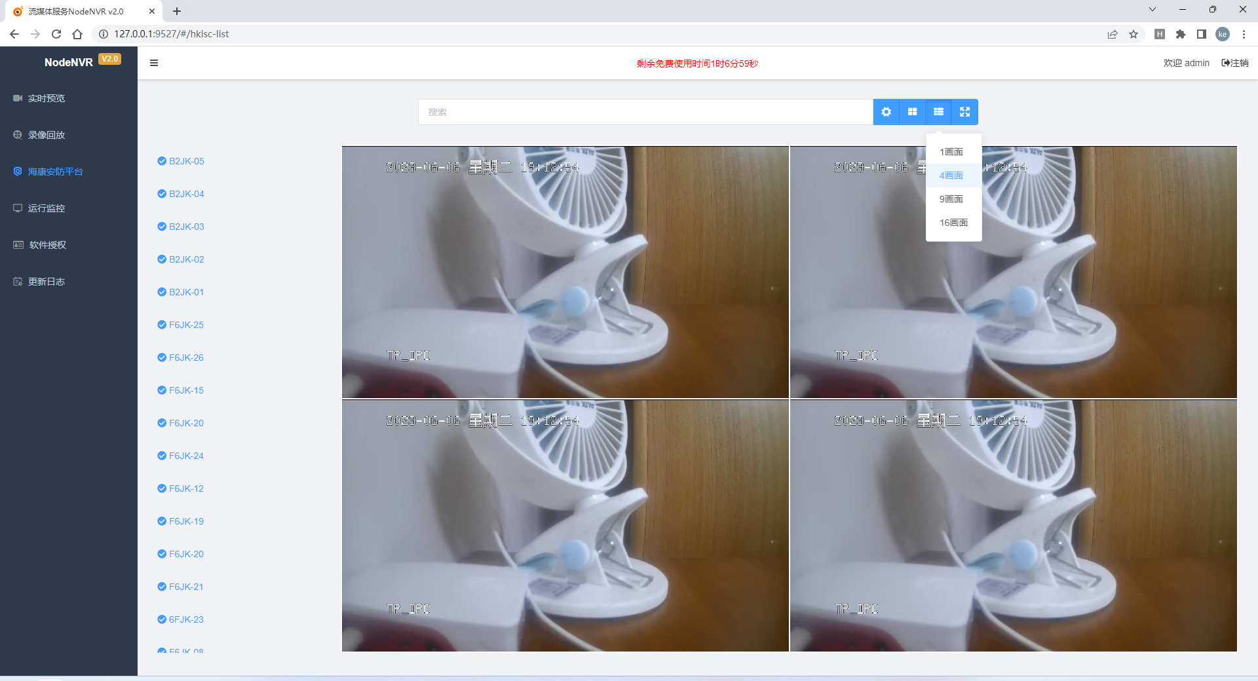Screen dimensions: 1258x681
Task: Click check icon of camera F6JK-25
Action: pyautogui.click(x=162, y=325)
